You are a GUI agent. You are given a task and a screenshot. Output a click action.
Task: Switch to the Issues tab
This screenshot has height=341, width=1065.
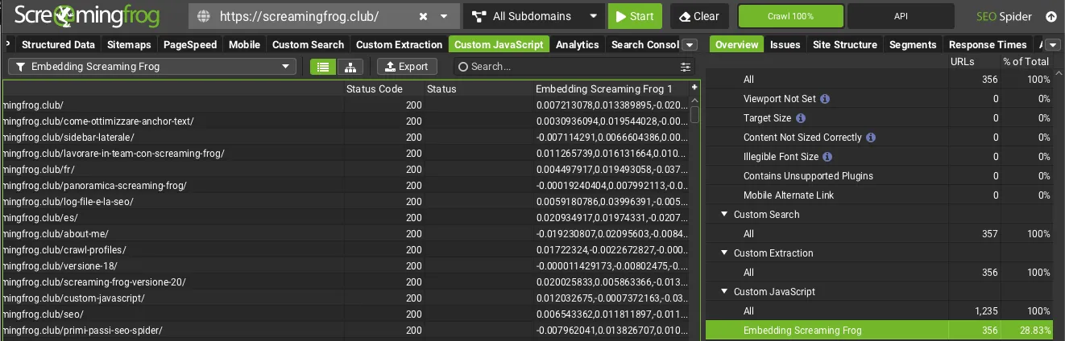[785, 44]
